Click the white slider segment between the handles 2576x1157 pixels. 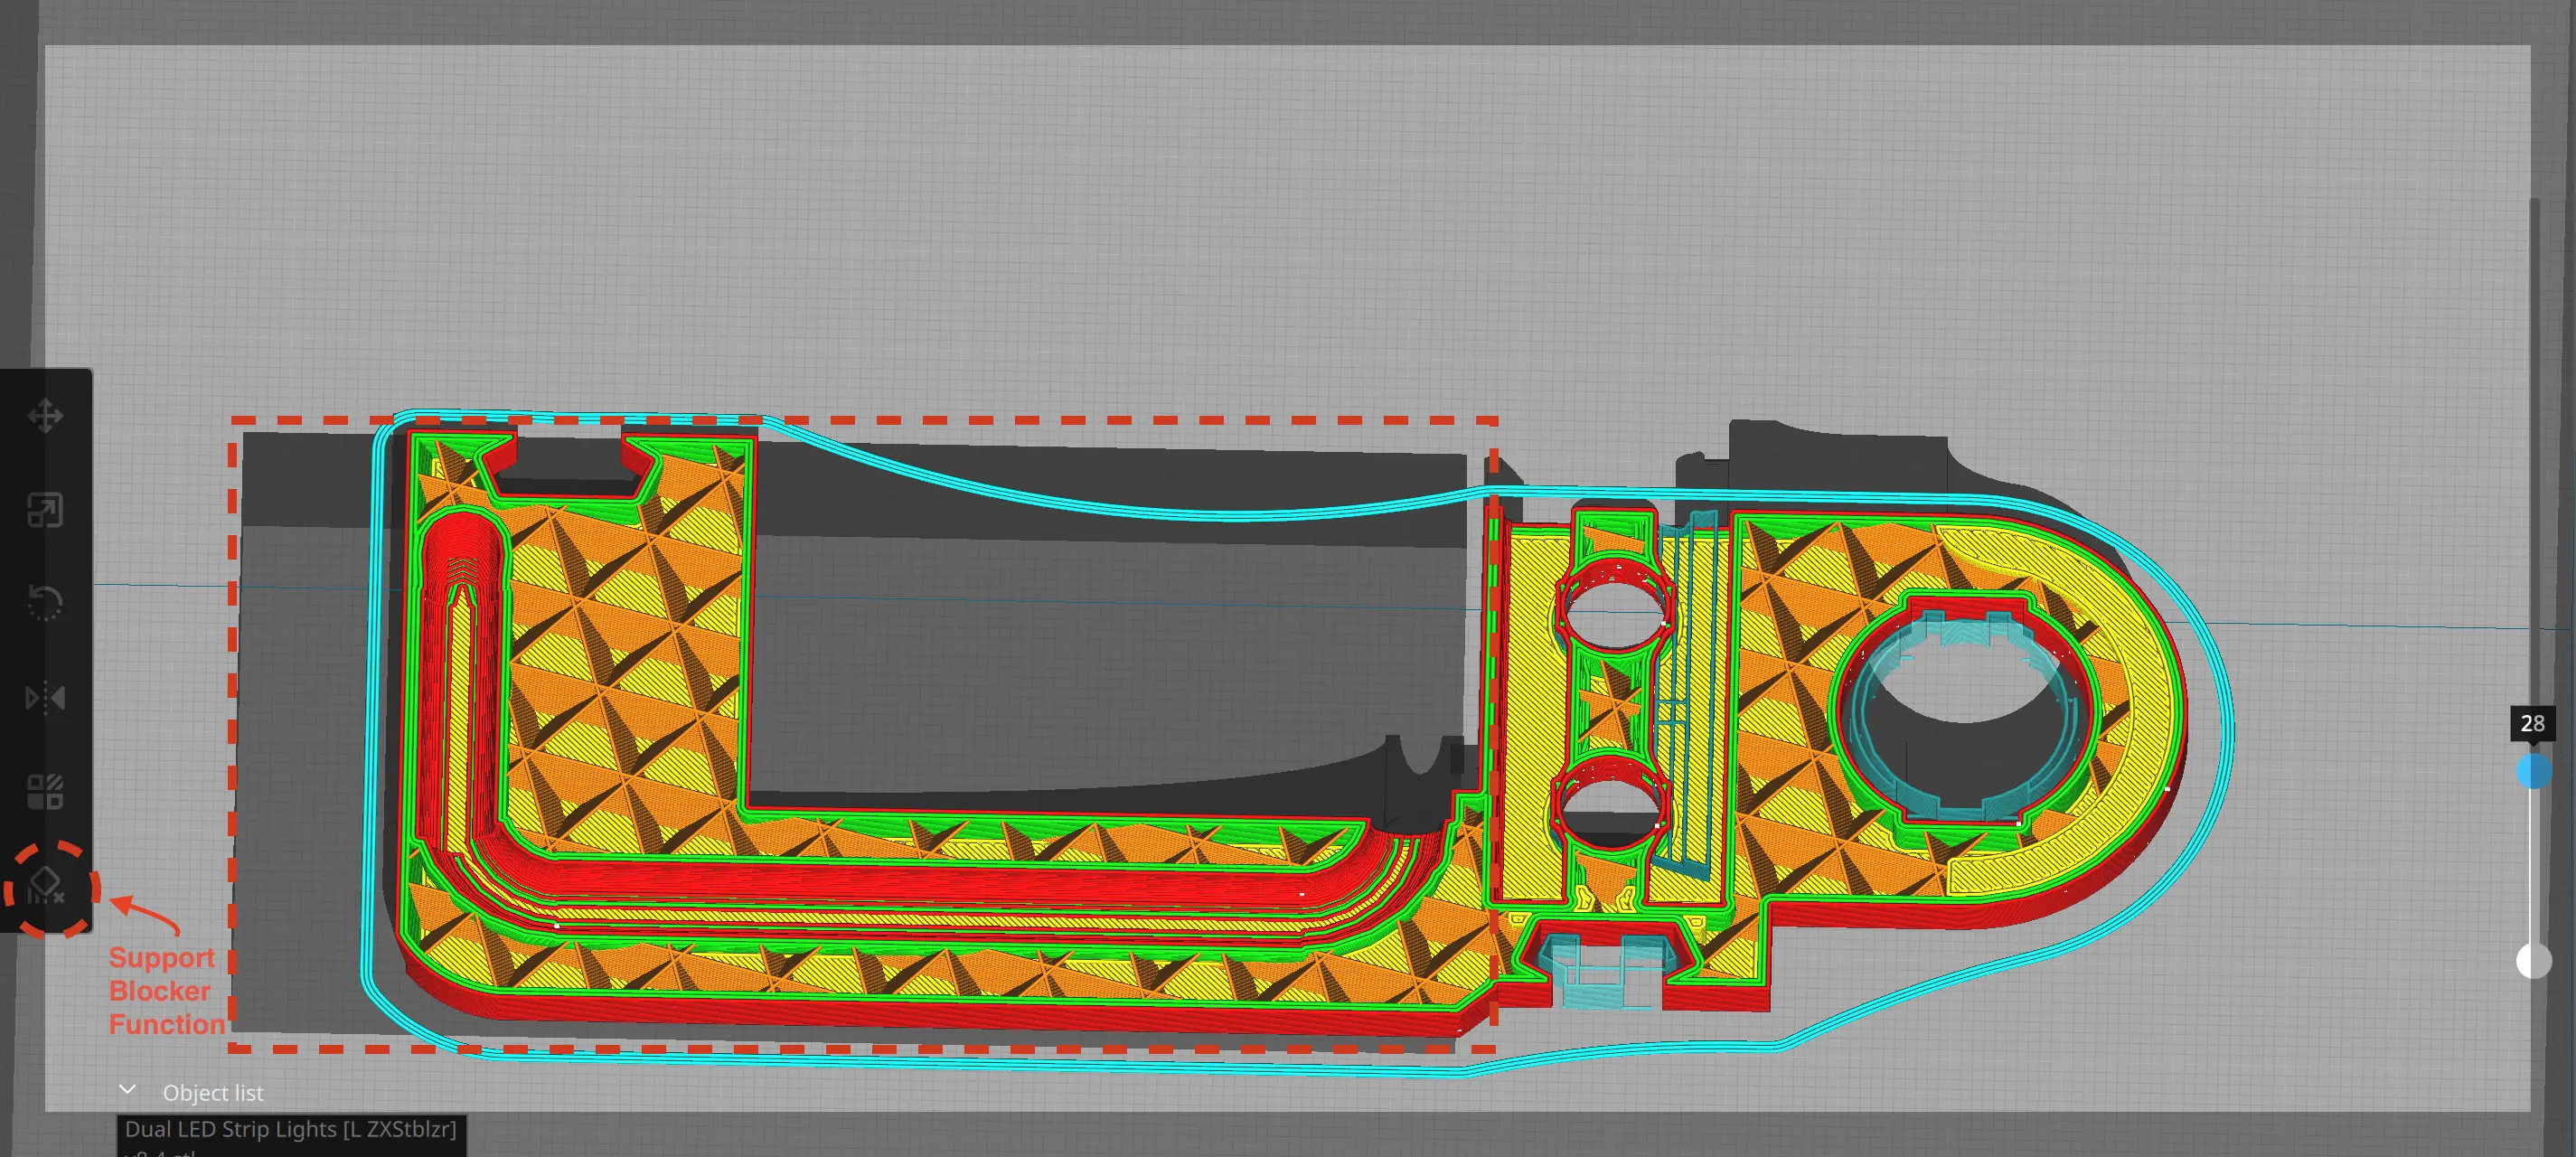2533,866
